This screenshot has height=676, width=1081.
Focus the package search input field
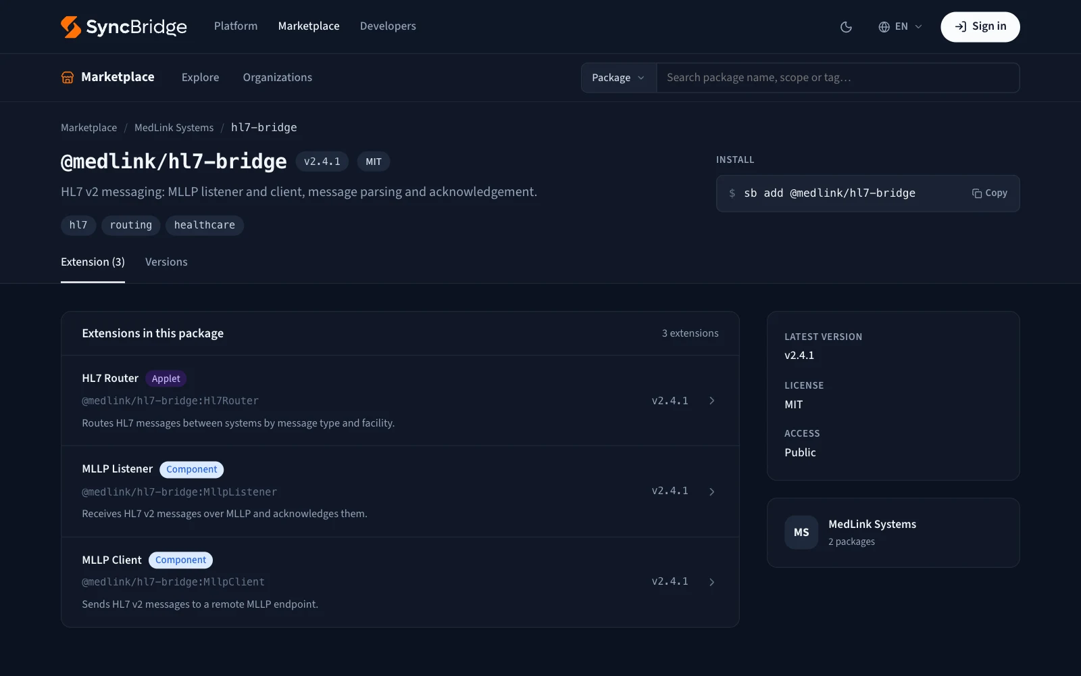pos(838,78)
